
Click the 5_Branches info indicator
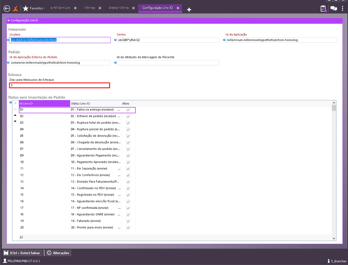point(337,261)
